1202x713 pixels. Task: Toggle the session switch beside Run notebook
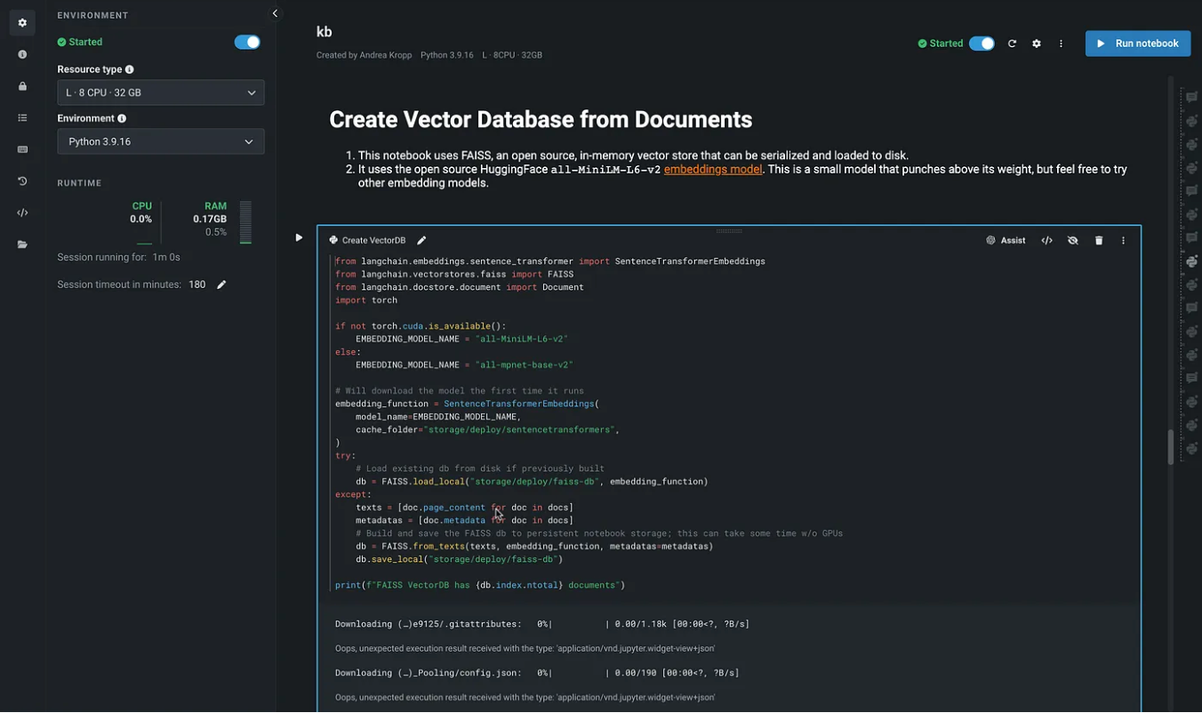(982, 44)
